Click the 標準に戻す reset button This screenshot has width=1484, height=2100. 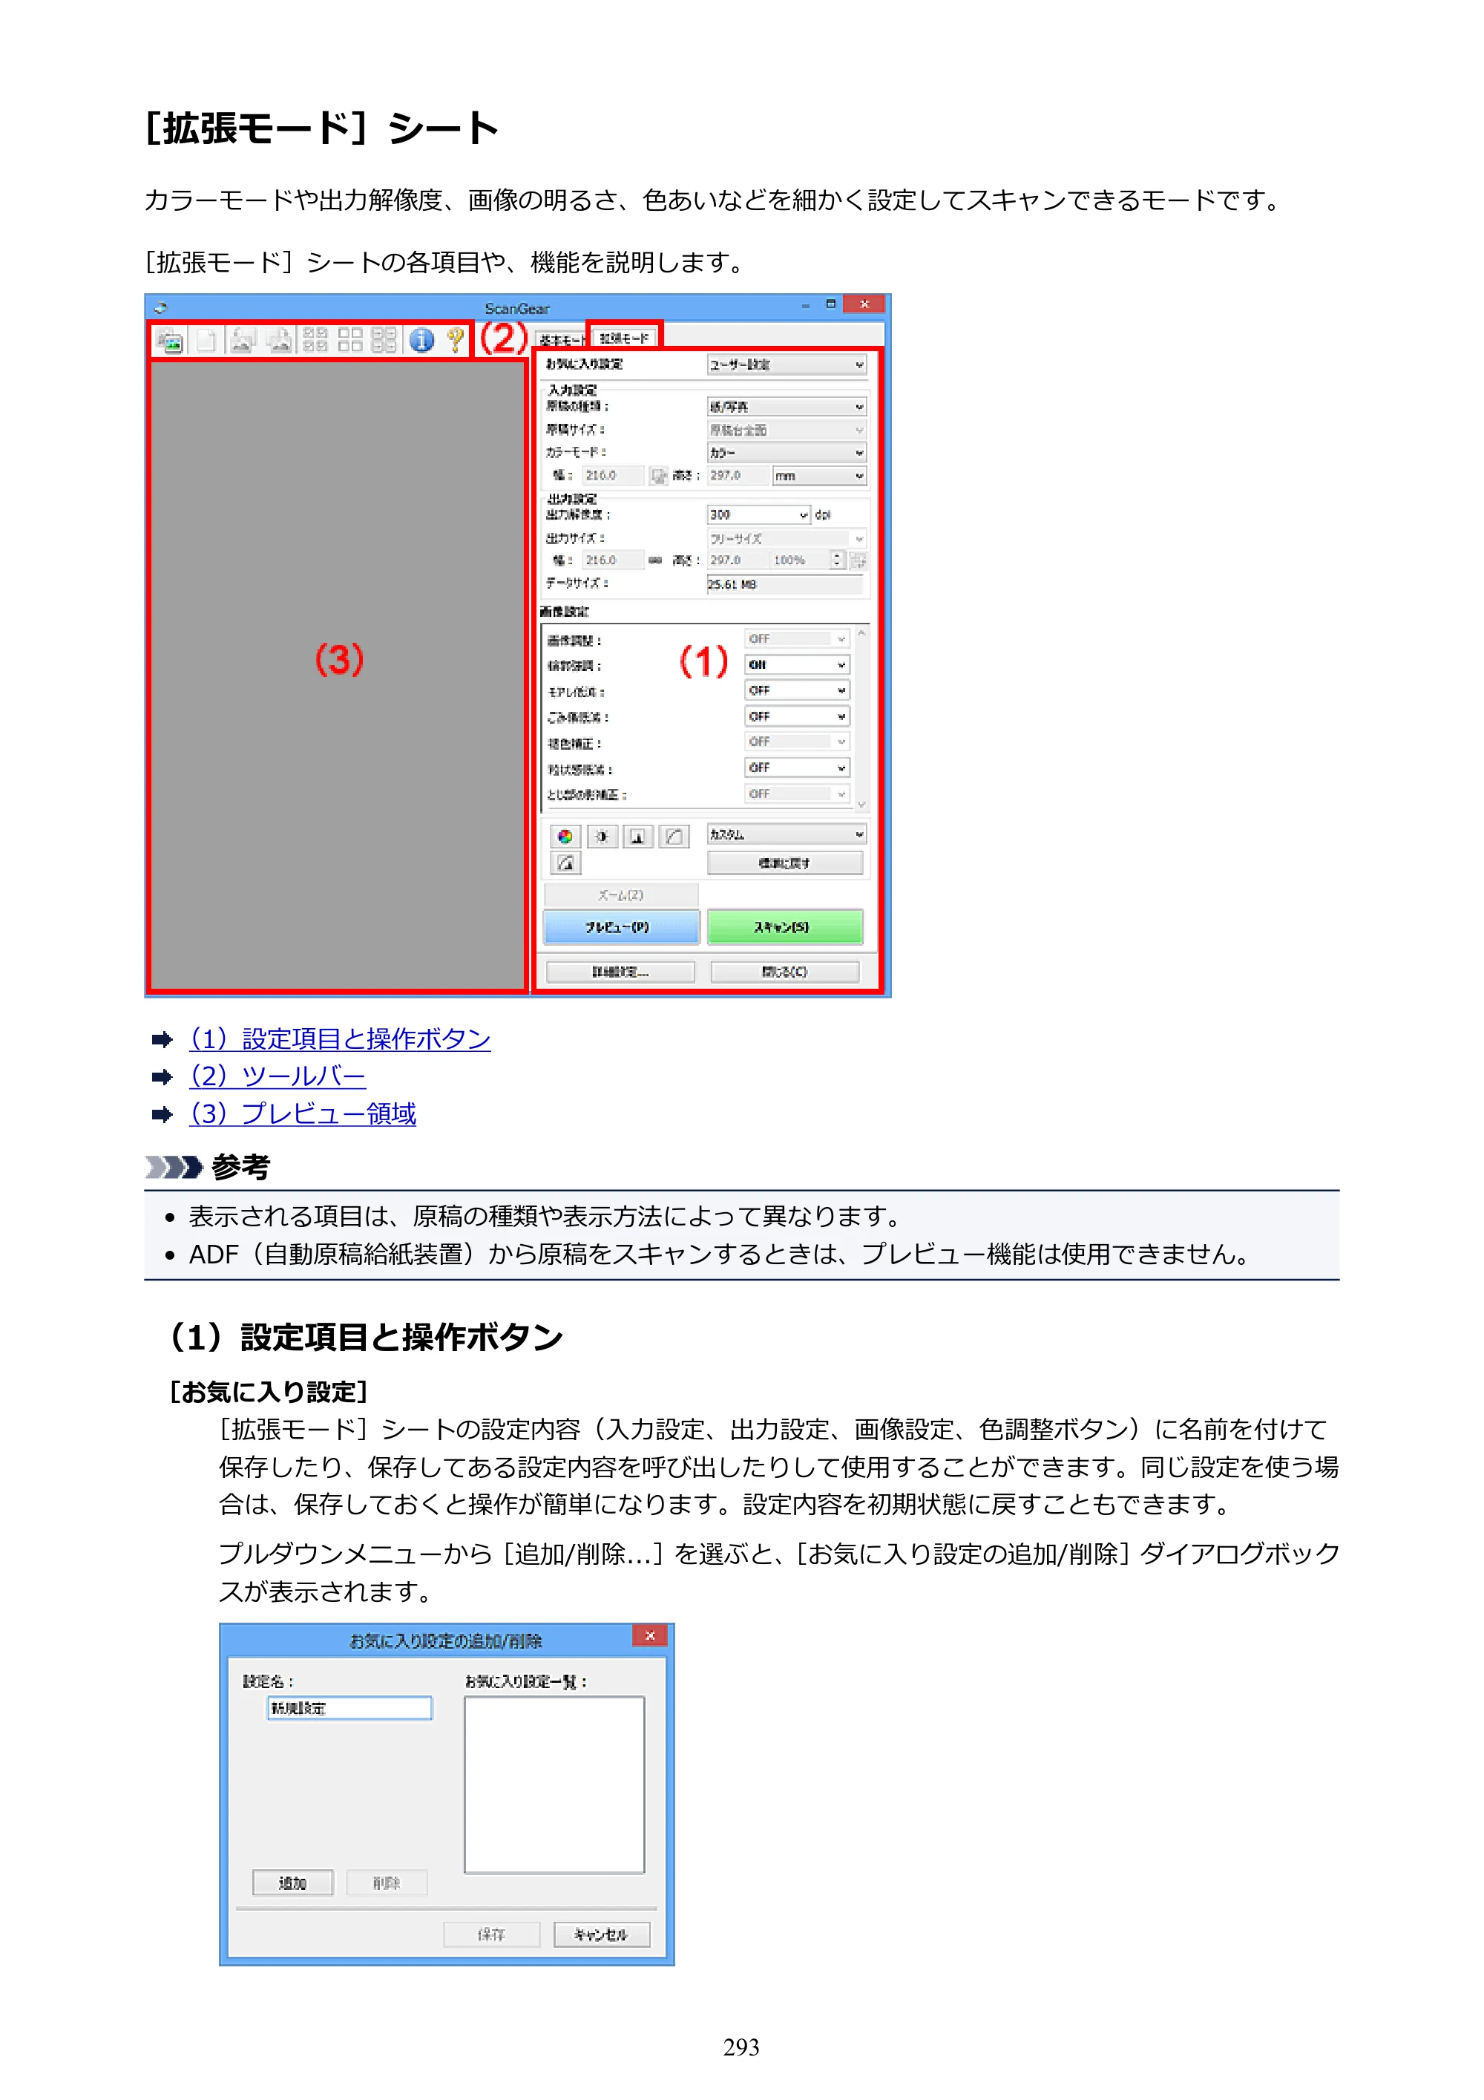click(784, 863)
